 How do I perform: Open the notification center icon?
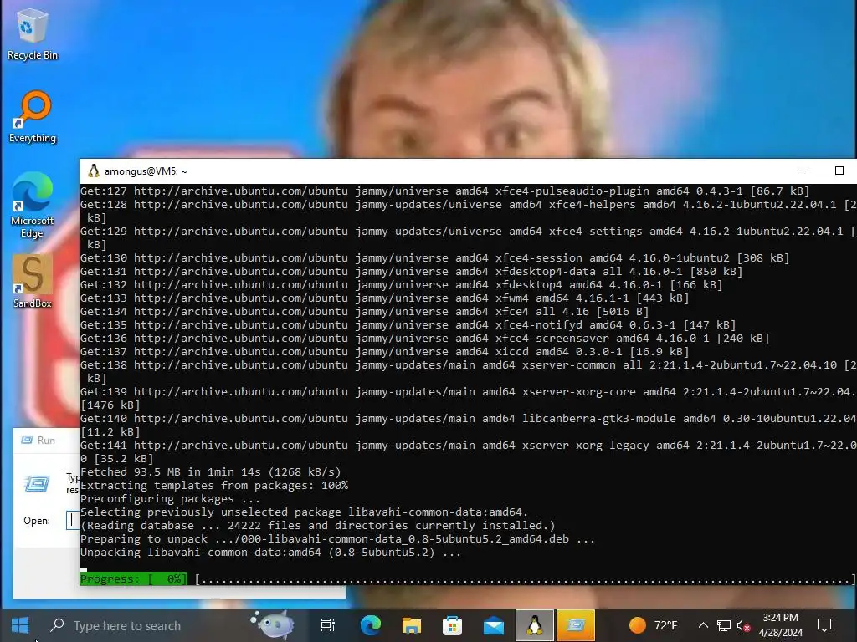[x=824, y=625]
